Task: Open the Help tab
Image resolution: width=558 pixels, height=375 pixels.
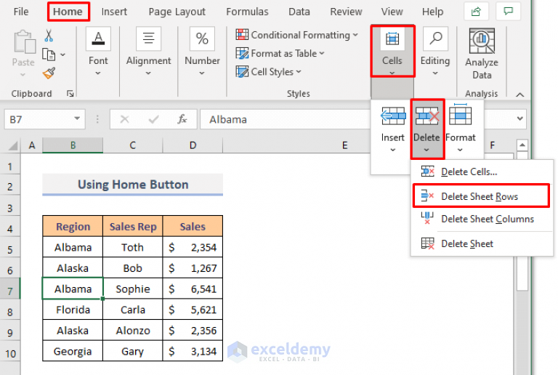Action: click(432, 12)
